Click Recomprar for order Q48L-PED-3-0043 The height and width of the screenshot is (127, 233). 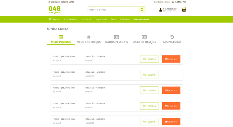171,59
